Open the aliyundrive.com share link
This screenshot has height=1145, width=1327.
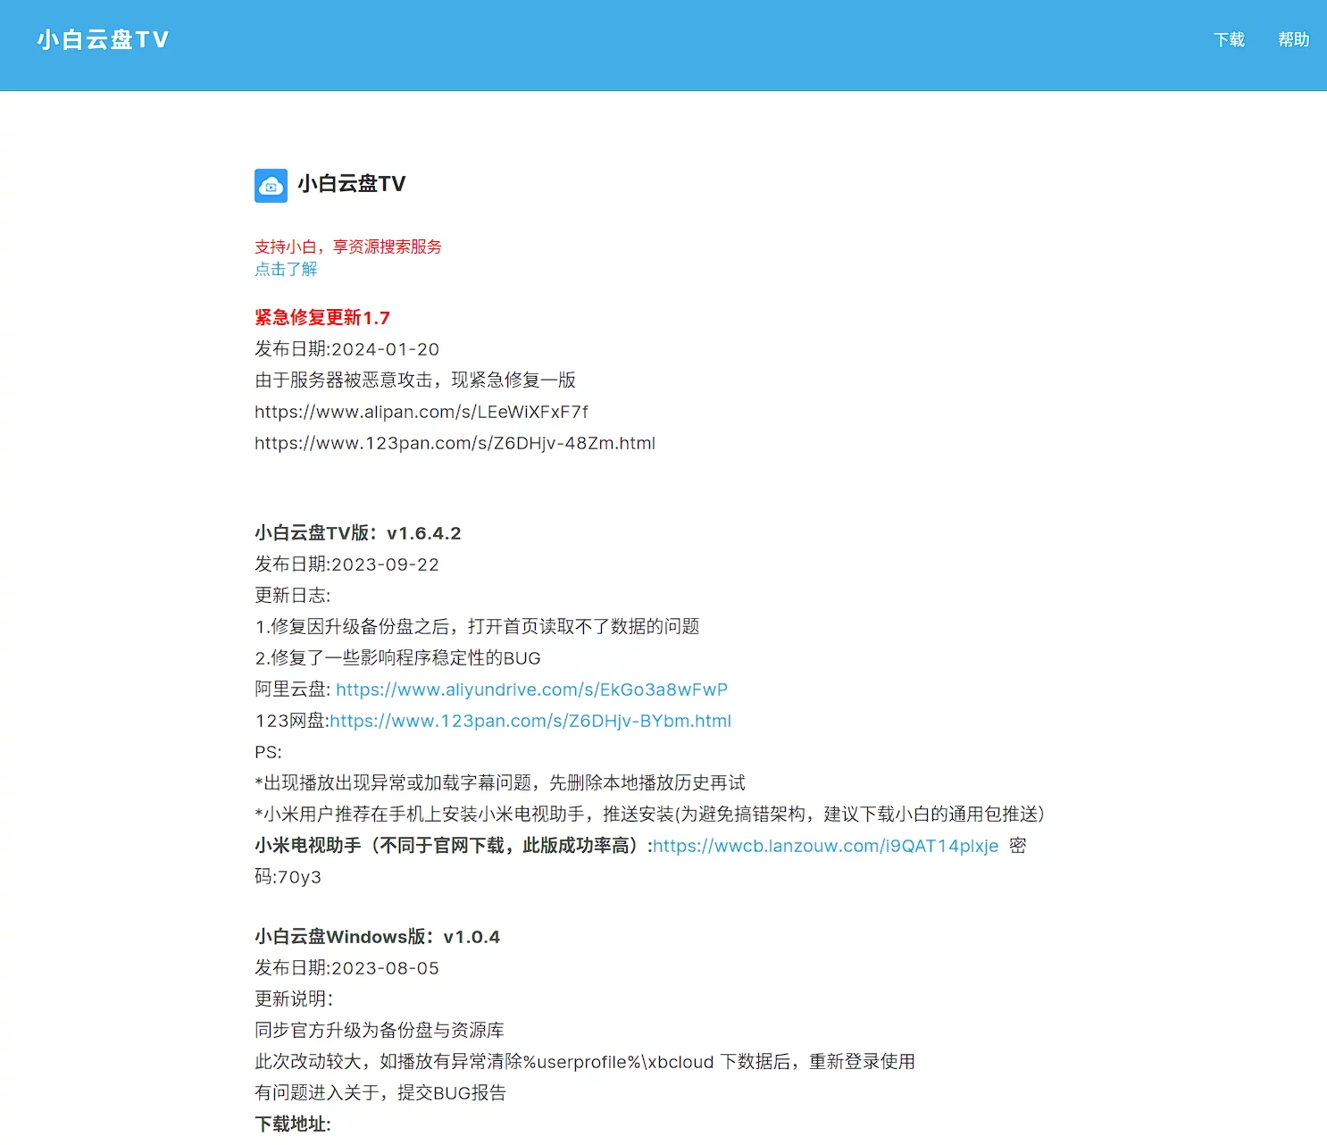pyautogui.click(x=531, y=690)
